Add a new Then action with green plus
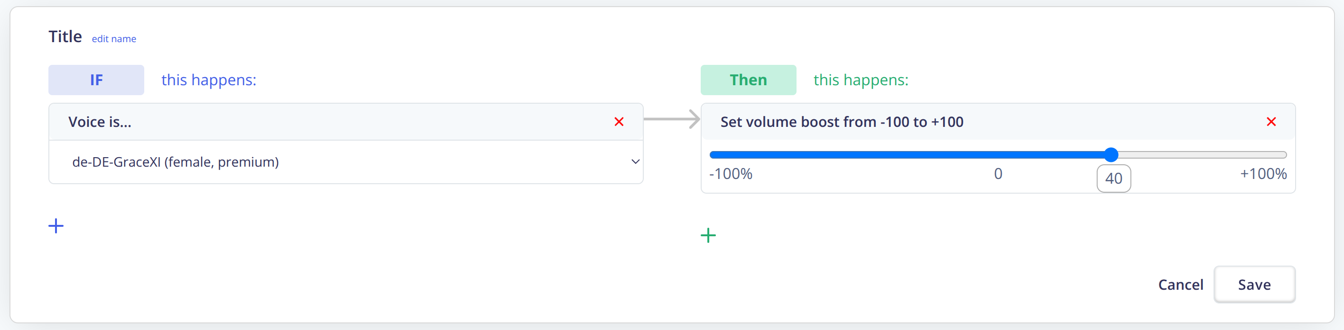The height and width of the screenshot is (330, 1344). click(x=708, y=235)
